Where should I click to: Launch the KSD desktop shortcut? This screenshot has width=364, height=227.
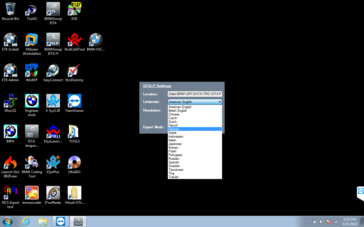[x=75, y=11]
